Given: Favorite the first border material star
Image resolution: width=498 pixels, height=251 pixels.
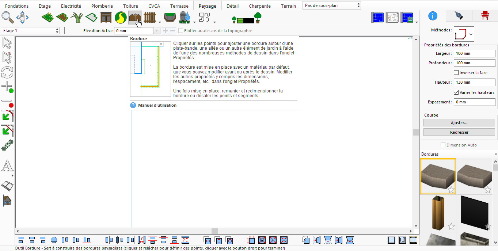Looking at the screenshot, I should pos(451,190).
